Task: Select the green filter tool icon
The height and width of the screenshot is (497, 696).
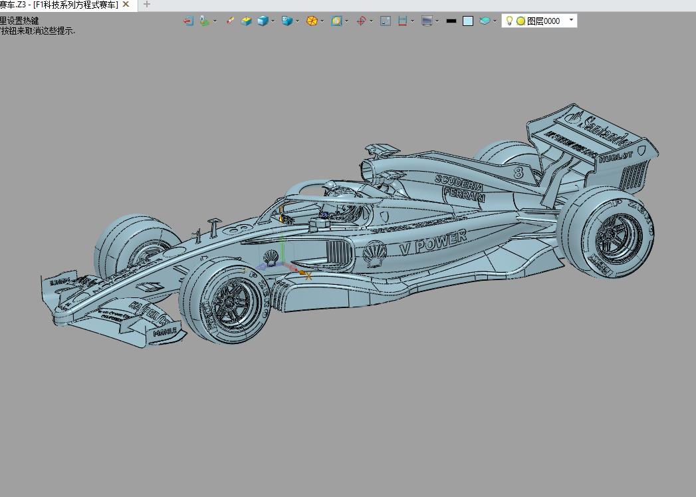Action: pyautogui.click(x=205, y=21)
